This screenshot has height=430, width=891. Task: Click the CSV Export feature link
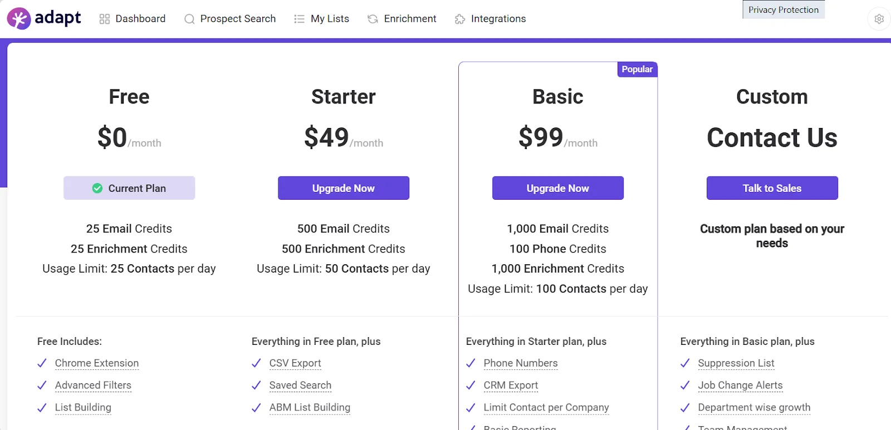coord(295,363)
